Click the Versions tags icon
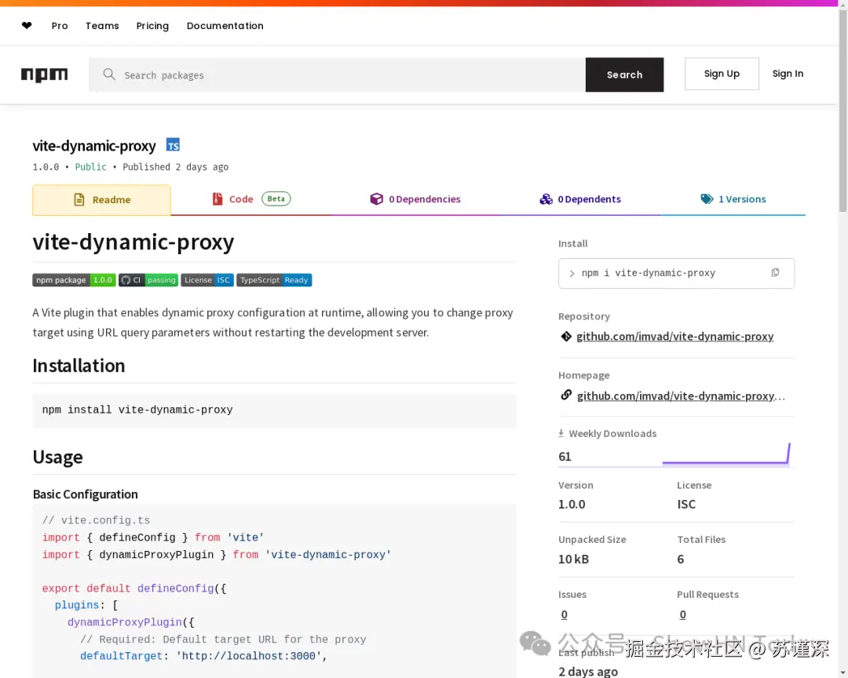848x678 pixels. (x=707, y=199)
